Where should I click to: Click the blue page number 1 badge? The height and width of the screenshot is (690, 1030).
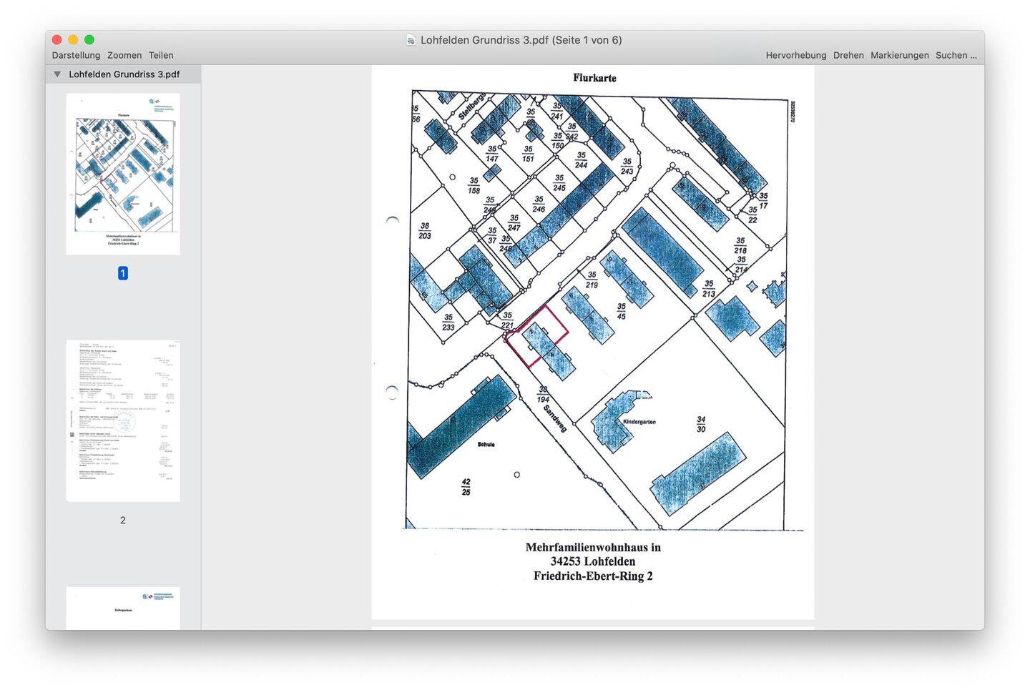[123, 273]
